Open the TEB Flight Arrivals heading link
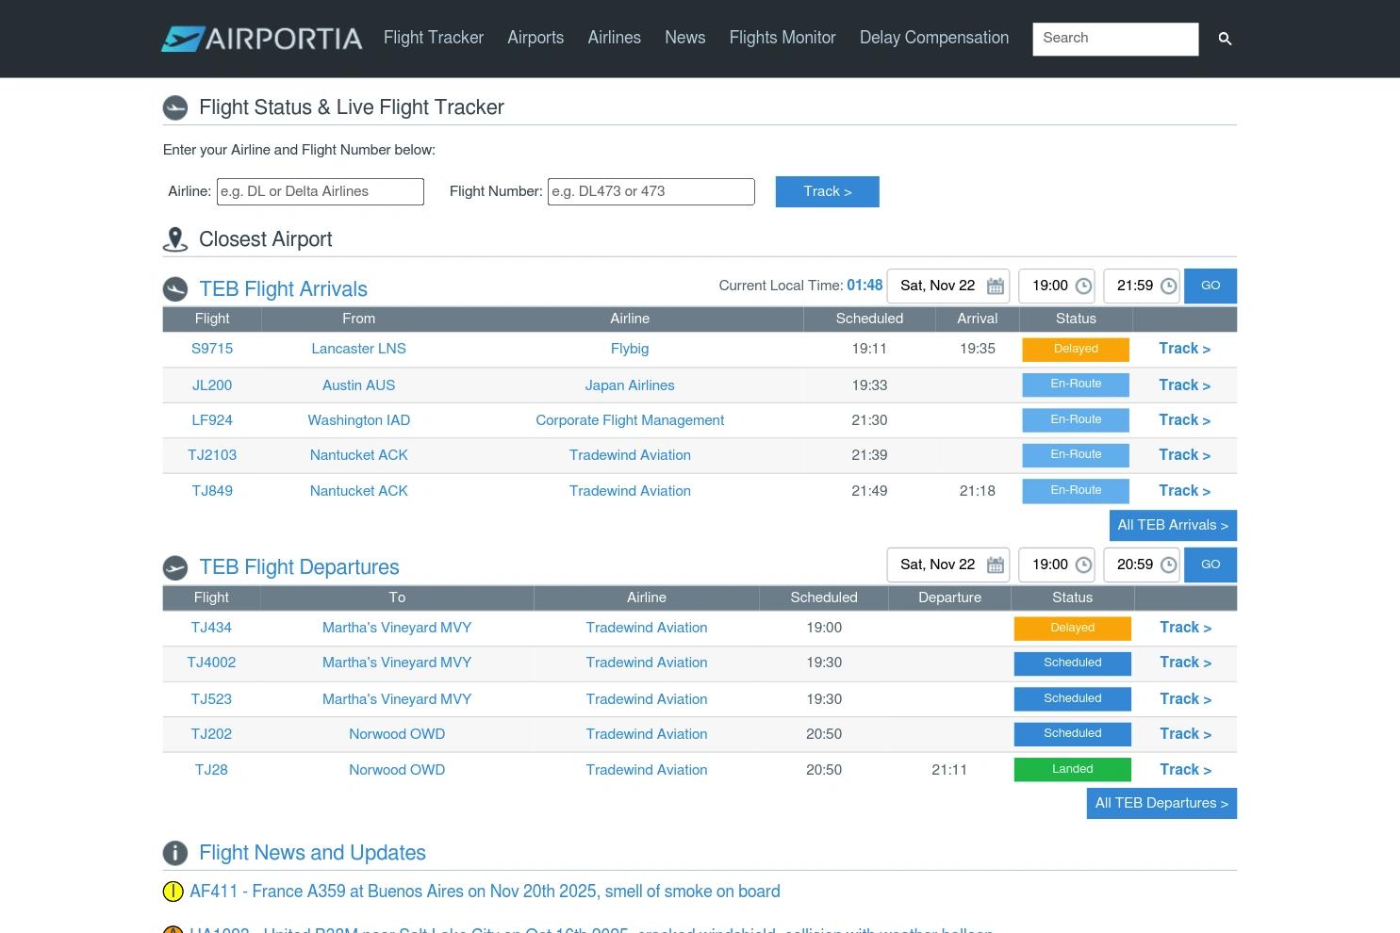Viewport: 1400px width, 933px height. coord(283,289)
